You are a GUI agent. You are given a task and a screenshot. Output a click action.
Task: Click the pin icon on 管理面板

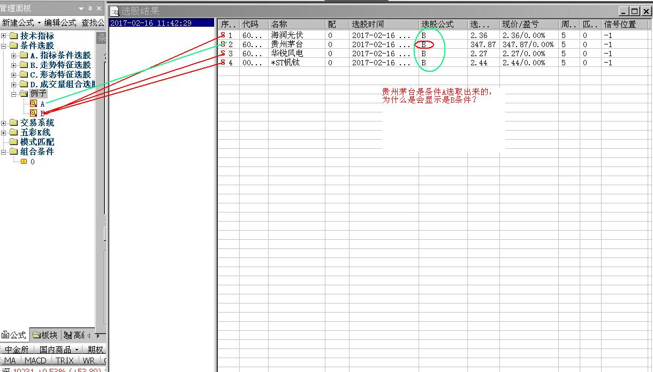coord(90,9)
